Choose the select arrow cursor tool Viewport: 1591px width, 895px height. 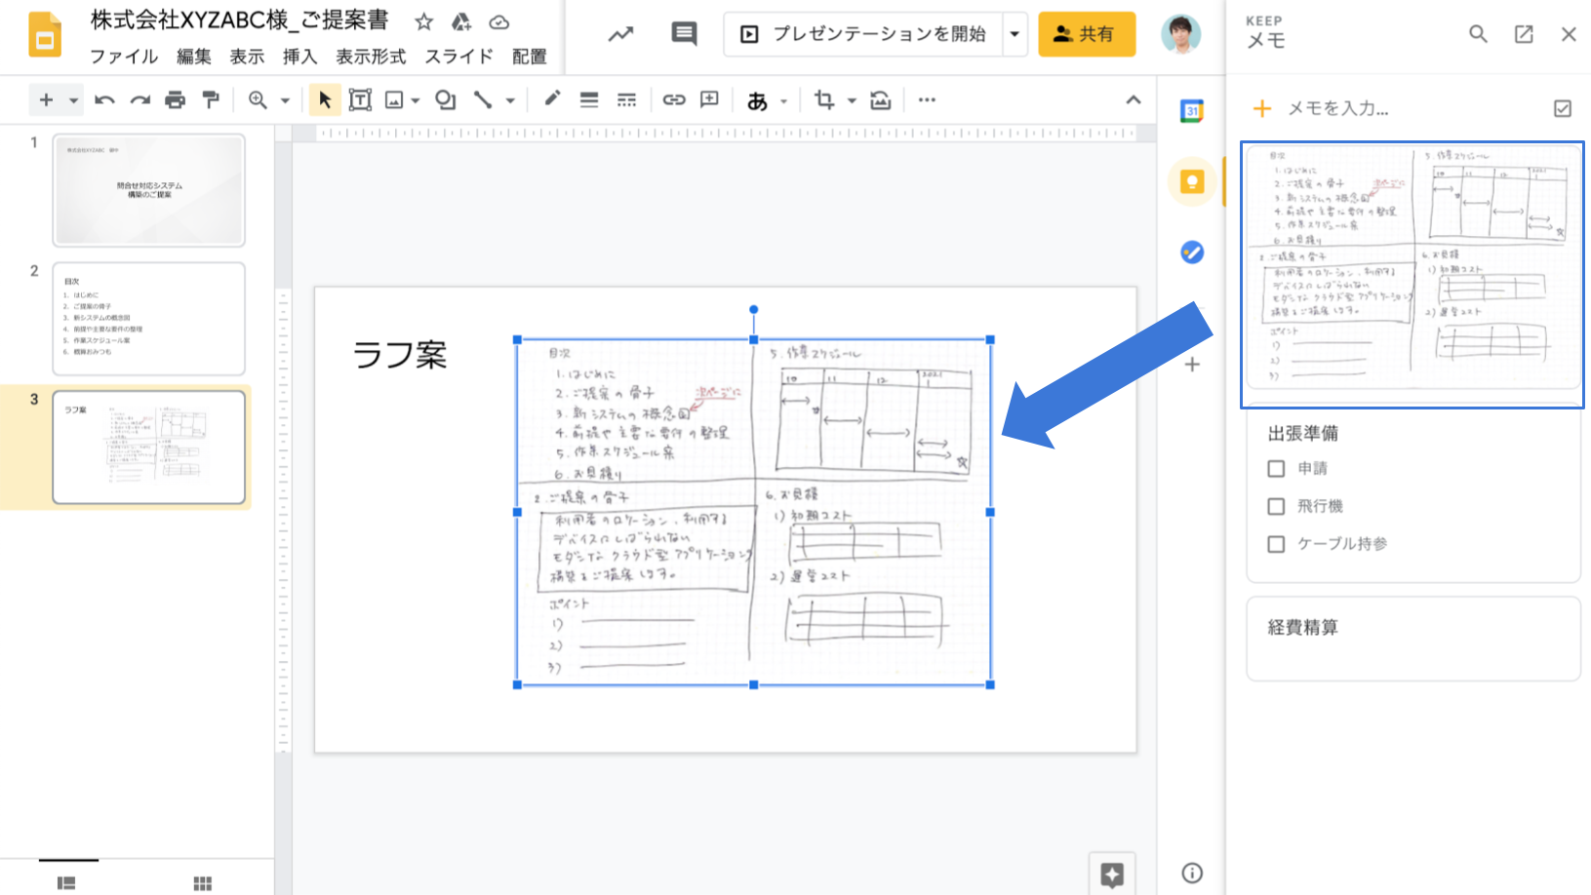pyautogui.click(x=325, y=99)
